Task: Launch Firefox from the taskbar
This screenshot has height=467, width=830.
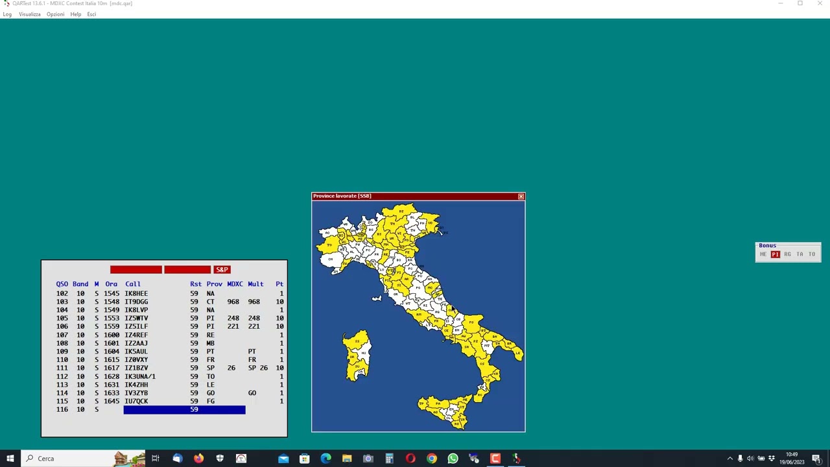Action: (x=198, y=459)
